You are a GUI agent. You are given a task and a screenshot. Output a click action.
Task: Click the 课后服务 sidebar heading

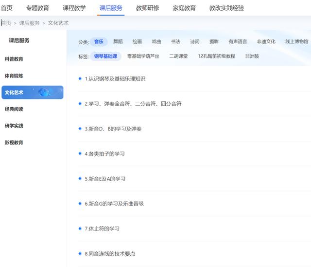(x=19, y=40)
